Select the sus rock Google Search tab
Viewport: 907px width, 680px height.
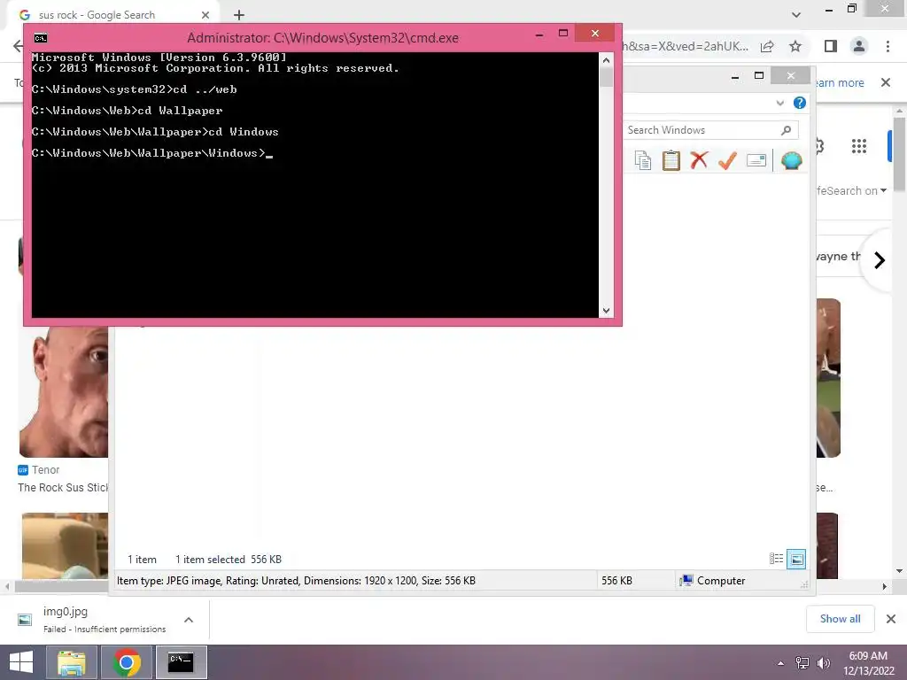coord(112,15)
